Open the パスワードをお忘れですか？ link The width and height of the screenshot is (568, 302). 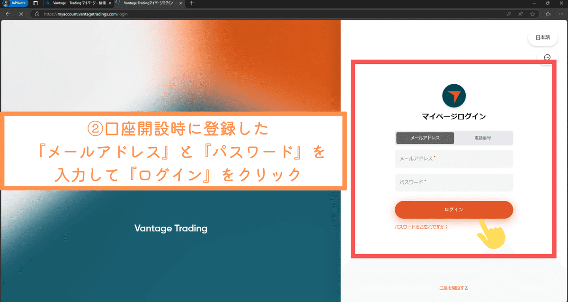(x=421, y=227)
